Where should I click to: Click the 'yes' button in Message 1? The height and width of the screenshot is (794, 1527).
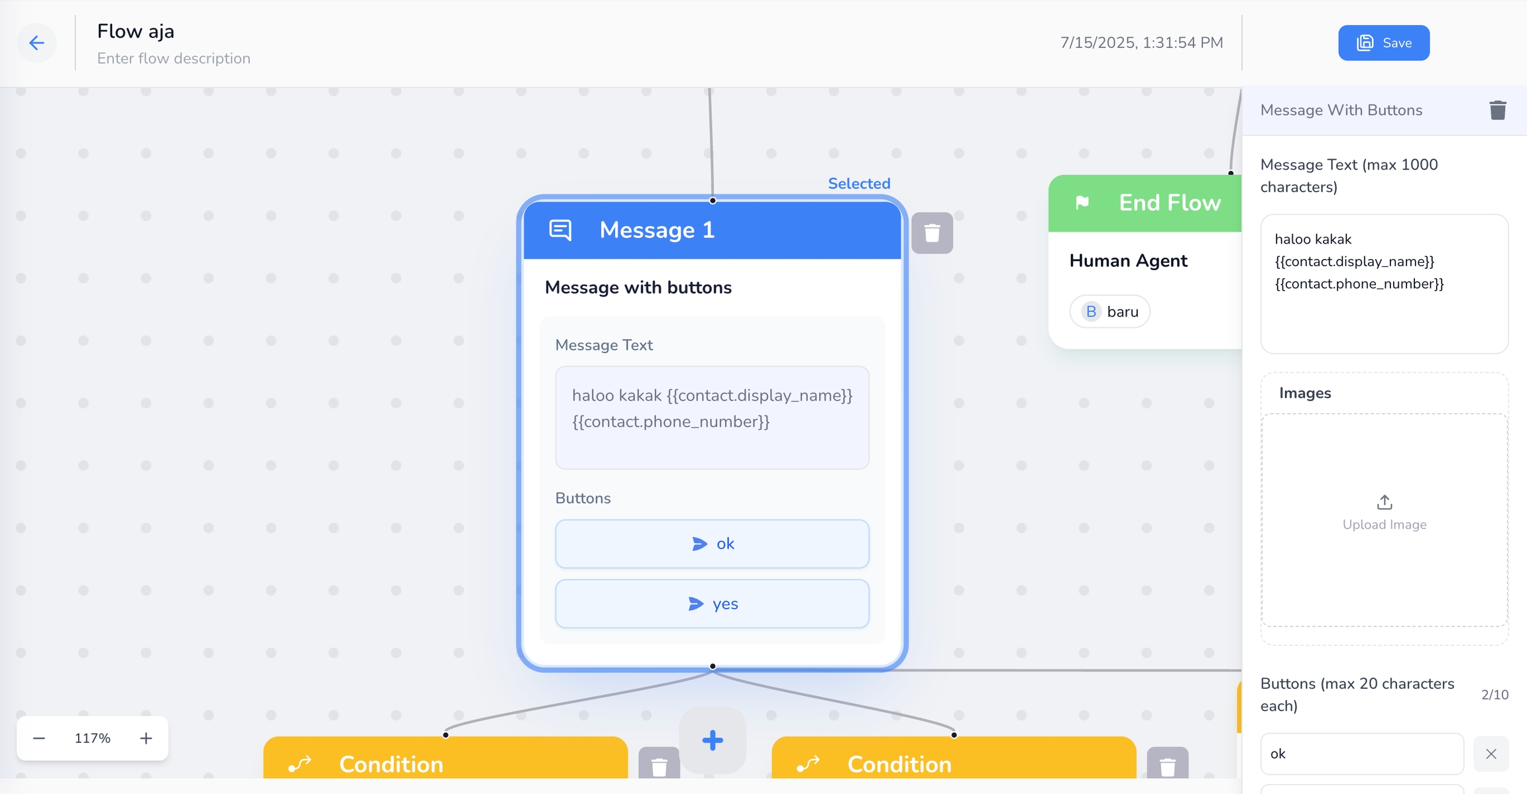[712, 604]
